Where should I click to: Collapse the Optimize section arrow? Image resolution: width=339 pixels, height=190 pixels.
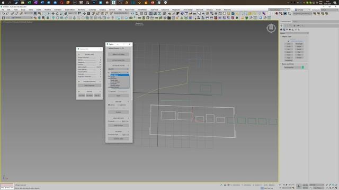click(x=128, y=131)
